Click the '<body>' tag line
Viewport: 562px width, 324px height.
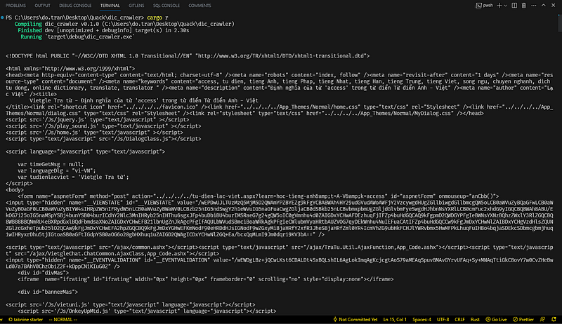point(14,190)
